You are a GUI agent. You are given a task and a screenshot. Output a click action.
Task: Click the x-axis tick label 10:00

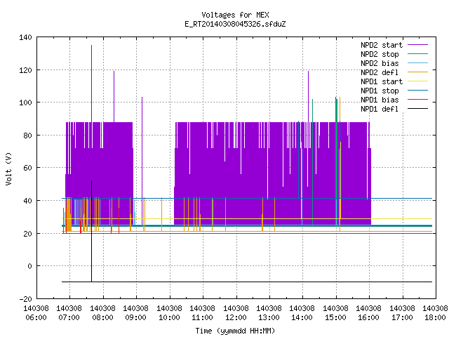[170, 317]
